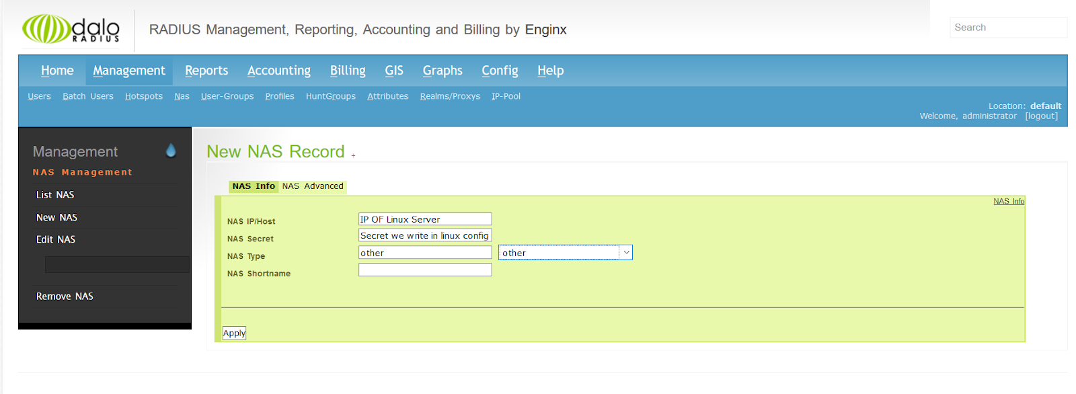
Task: Go to IP-Pool submenu link
Action: (x=506, y=96)
